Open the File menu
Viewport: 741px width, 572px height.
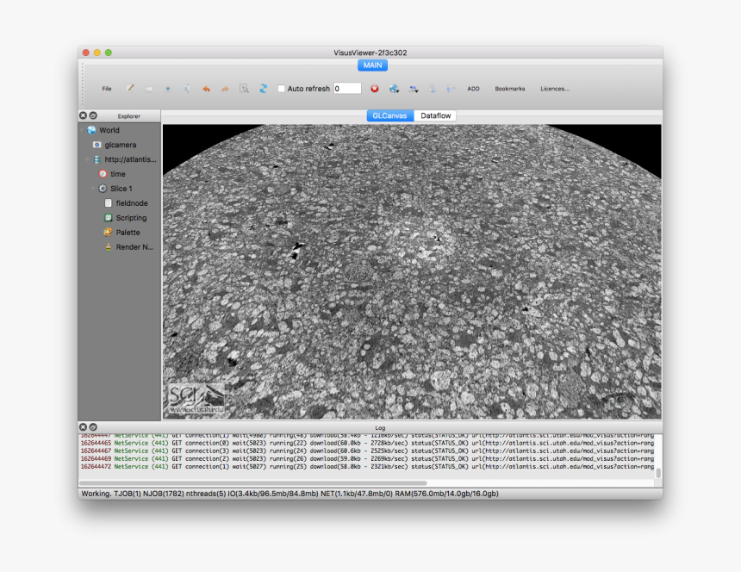[x=107, y=89]
